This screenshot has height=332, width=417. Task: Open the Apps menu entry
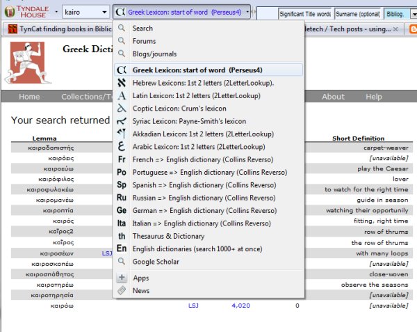tap(208, 278)
